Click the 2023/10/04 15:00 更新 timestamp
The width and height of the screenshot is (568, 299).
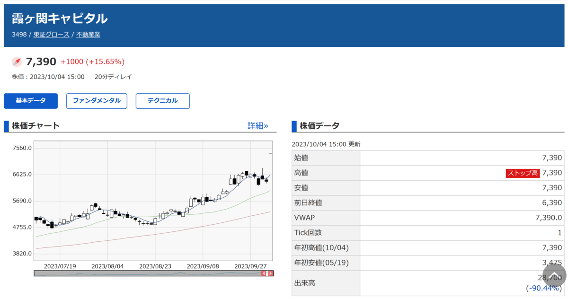(326, 144)
